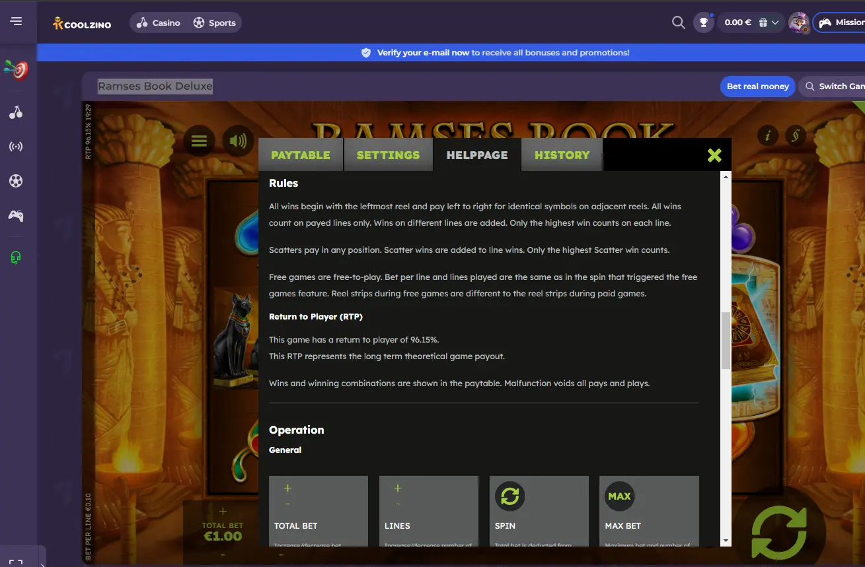
Task: Switch to the Sports section
Action: click(x=214, y=22)
